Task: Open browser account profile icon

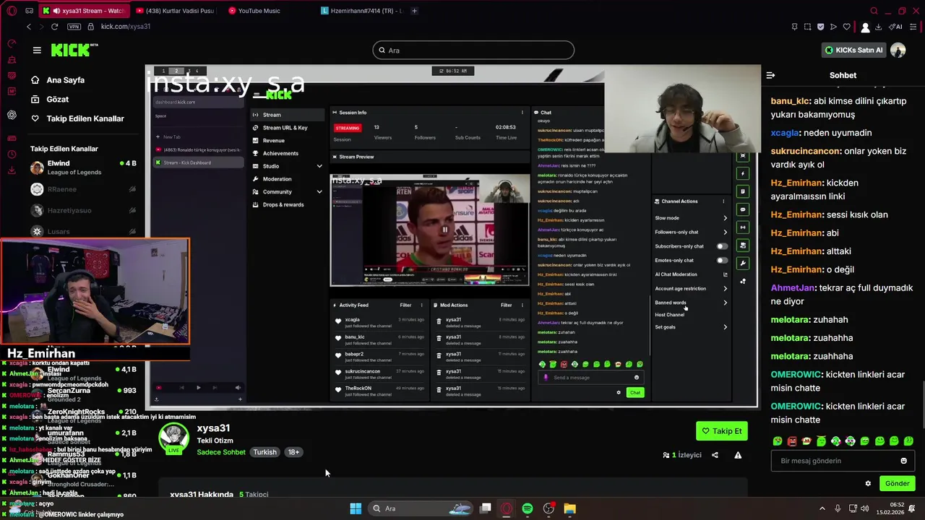Action: [x=865, y=27]
